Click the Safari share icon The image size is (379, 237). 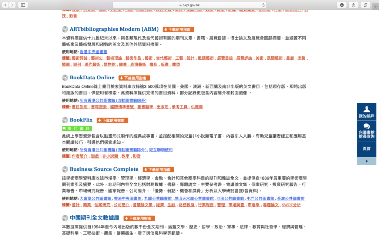[x=353, y=5]
